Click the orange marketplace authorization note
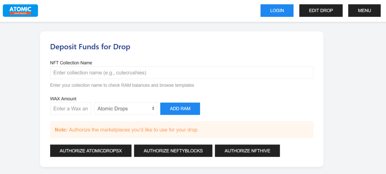The width and height of the screenshot is (386, 174). (182, 130)
